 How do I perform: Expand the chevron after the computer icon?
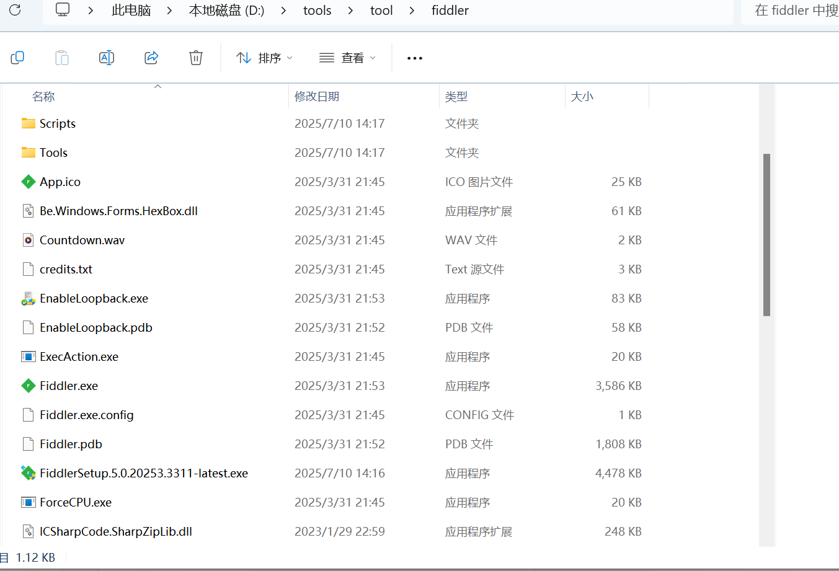pos(91,11)
